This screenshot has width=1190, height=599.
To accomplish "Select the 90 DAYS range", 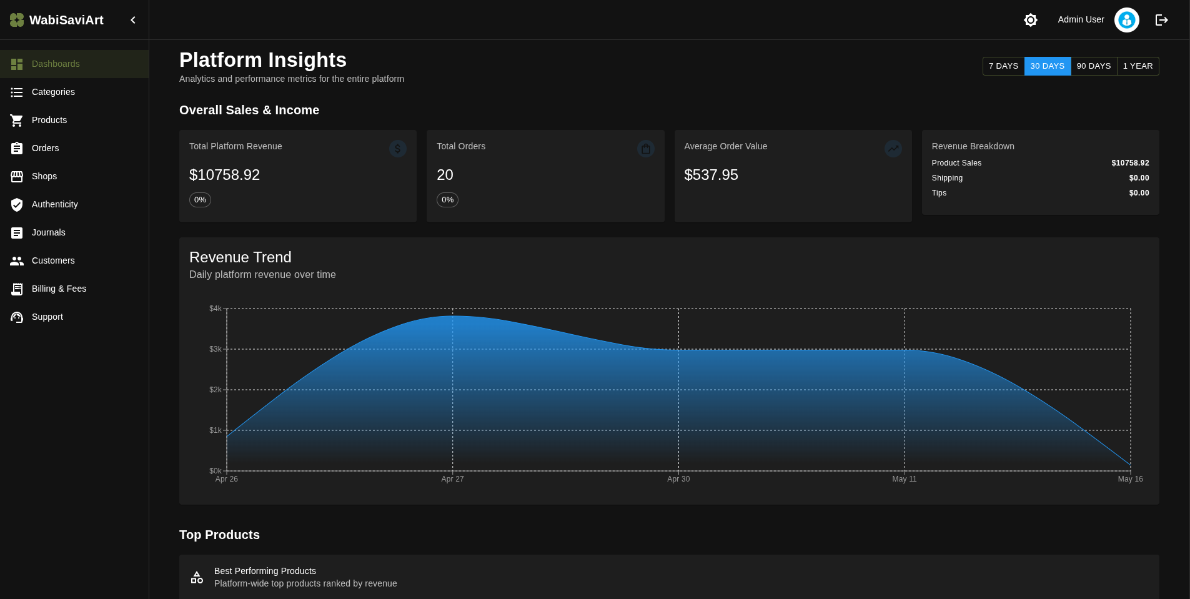I will tap(1094, 66).
